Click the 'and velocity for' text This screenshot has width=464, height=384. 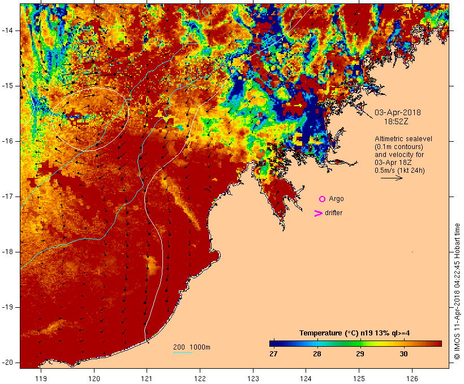(x=399, y=155)
